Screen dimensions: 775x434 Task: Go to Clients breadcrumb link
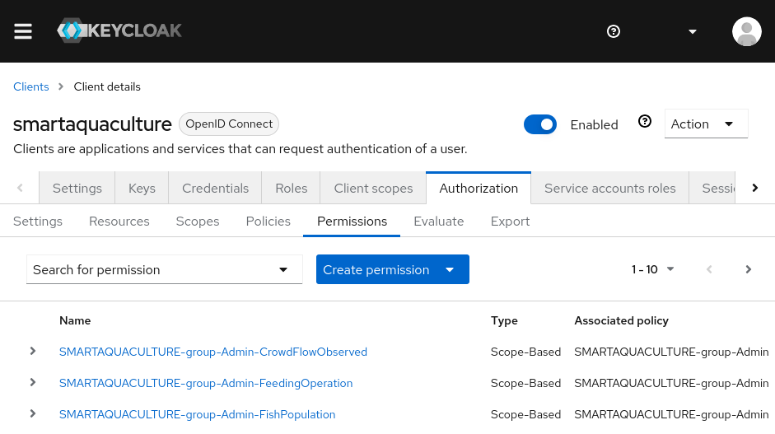[x=31, y=86]
